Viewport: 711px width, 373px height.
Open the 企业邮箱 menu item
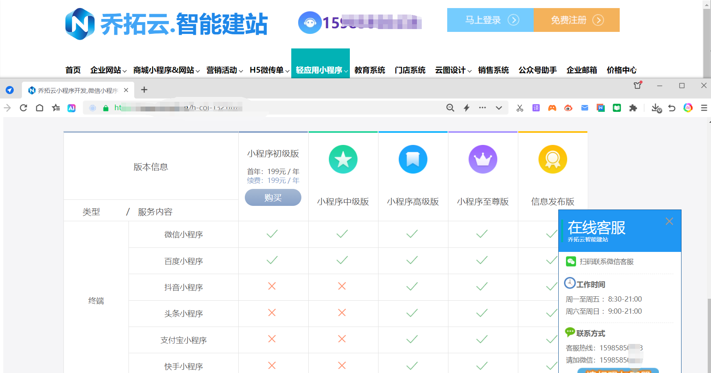(x=582, y=70)
